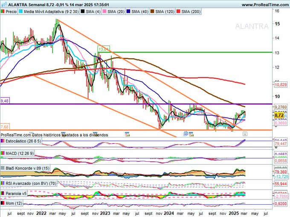Screen dimensions: 290x217
Task: Click the 55,944 RSI value tag
Action: [x=281, y=184]
